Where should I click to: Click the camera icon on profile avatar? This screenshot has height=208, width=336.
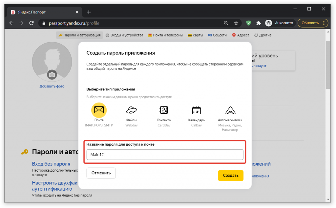click(52, 75)
